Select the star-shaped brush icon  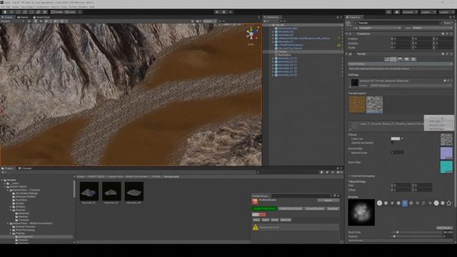[x=449, y=203]
